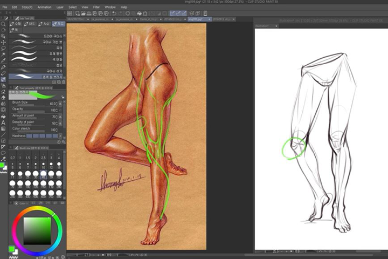This screenshot has height=259, width=388.
Task: Open the File menu
Action: pos(5,7)
